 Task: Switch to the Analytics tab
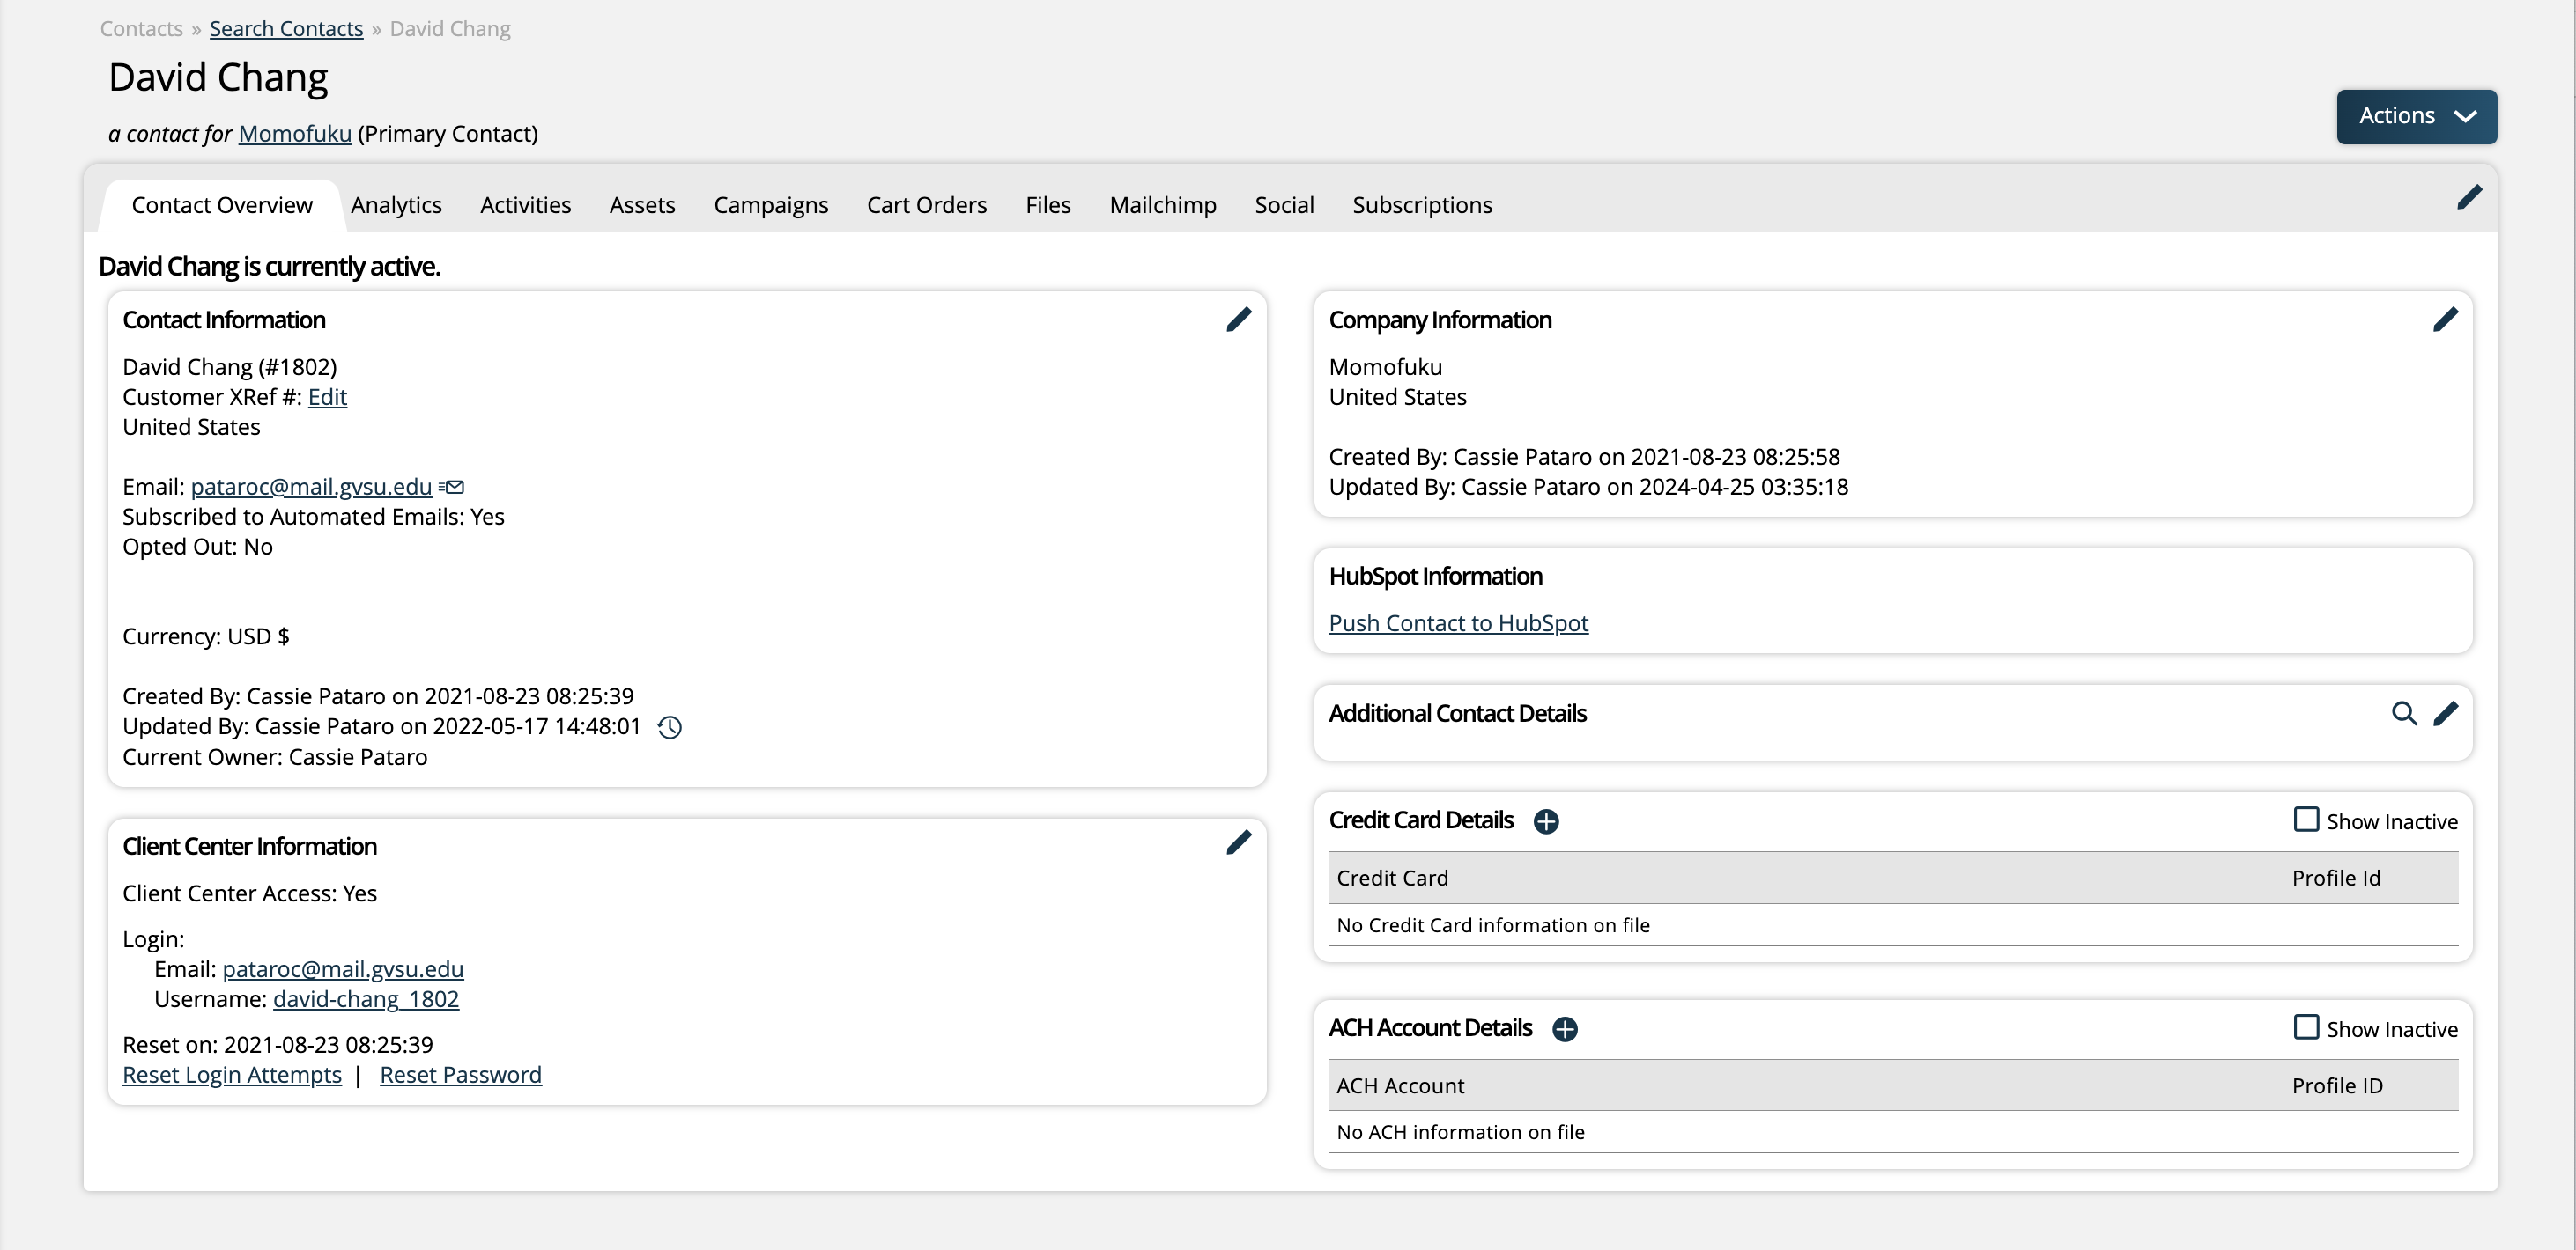click(x=396, y=205)
